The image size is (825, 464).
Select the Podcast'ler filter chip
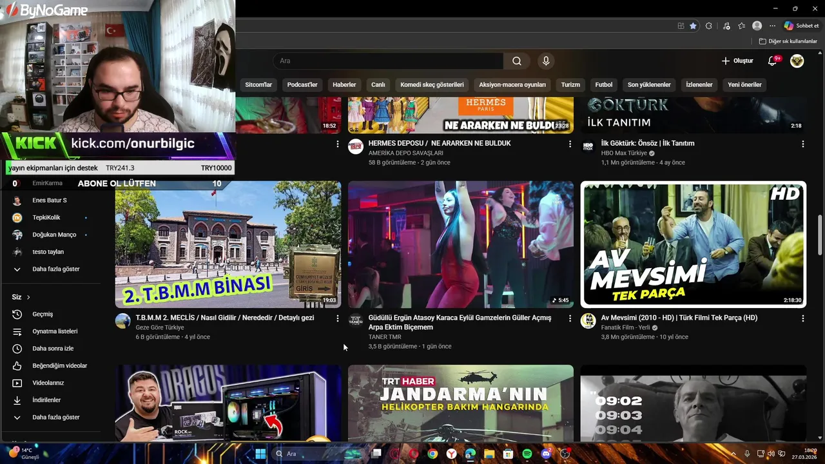(302, 84)
